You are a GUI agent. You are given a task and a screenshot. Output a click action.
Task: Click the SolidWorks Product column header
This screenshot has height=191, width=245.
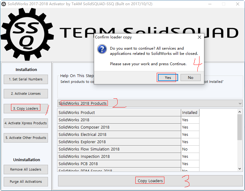click(119, 113)
